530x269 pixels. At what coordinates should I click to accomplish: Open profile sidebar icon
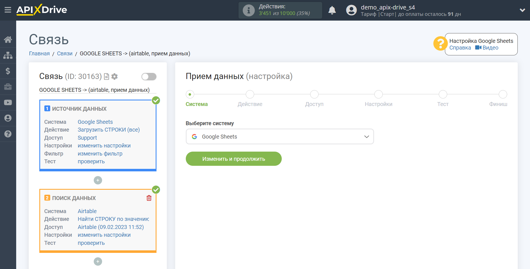(x=8, y=118)
